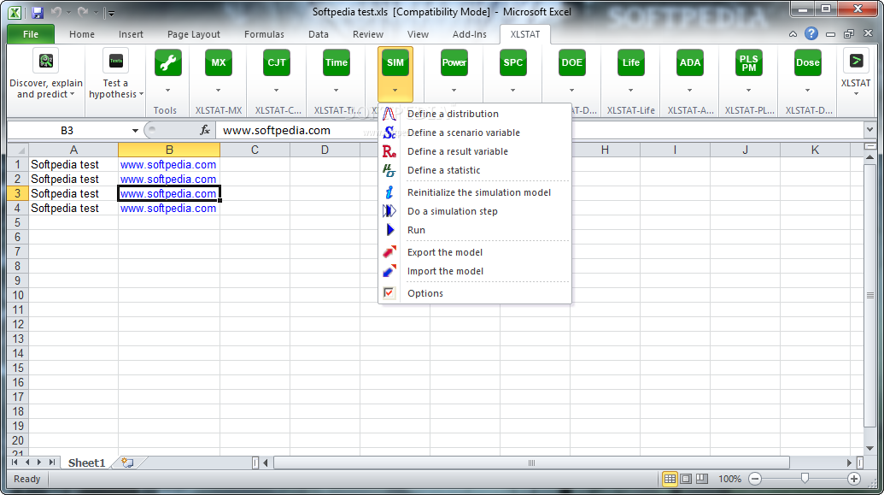Click the 100% zoom level
This screenshot has width=884, height=495.
tap(729, 479)
